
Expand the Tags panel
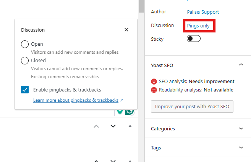[241, 148]
